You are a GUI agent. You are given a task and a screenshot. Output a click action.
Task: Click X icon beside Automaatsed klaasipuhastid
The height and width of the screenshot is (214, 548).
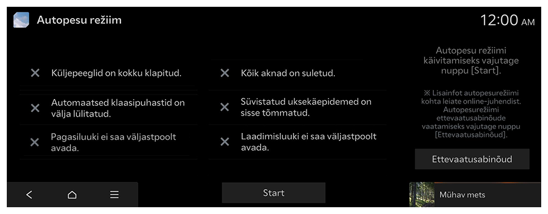click(x=35, y=108)
